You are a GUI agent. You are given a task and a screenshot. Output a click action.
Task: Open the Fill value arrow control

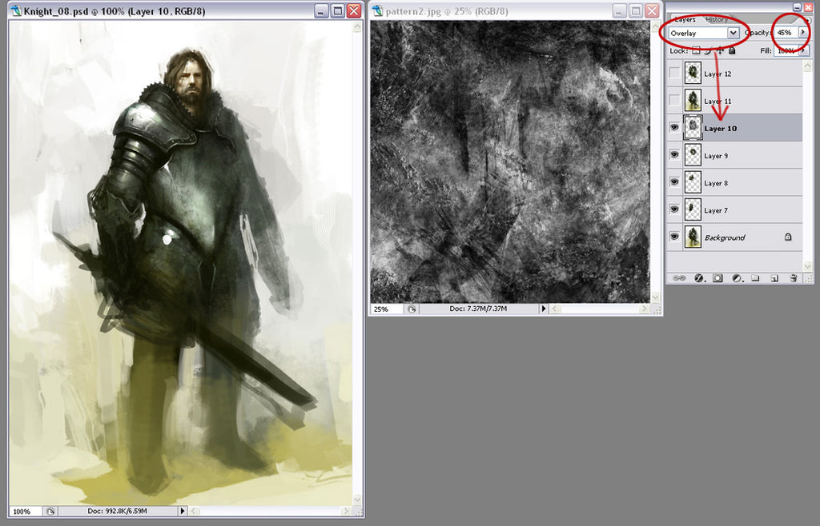click(x=803, y=50)
